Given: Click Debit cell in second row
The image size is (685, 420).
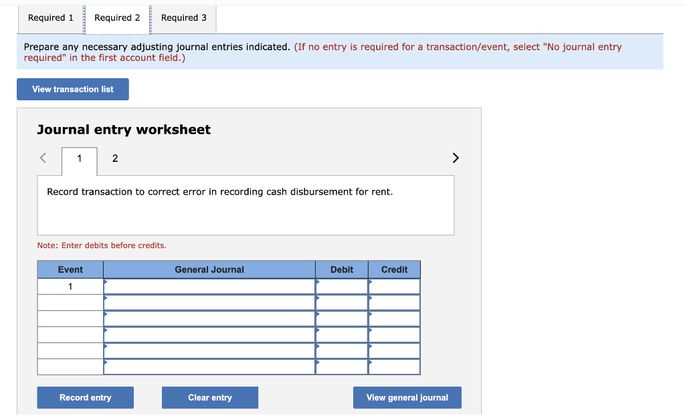Looking at the screenshot, I should [x=342, y=302].
